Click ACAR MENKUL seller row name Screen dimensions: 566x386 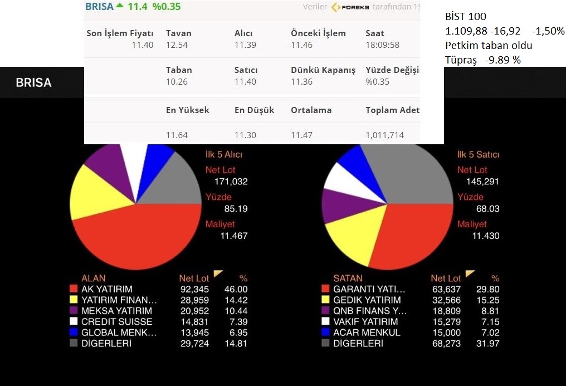(367, 332)
